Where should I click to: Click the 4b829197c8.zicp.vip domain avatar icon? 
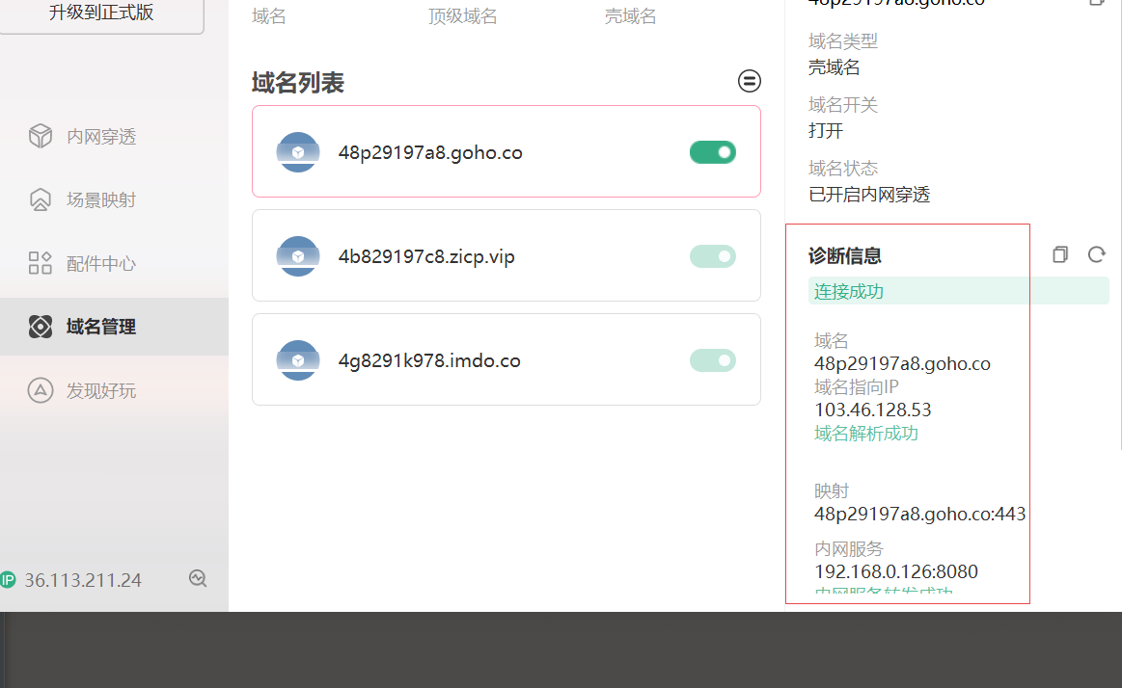pyautogui.click(x=298, y=256)
